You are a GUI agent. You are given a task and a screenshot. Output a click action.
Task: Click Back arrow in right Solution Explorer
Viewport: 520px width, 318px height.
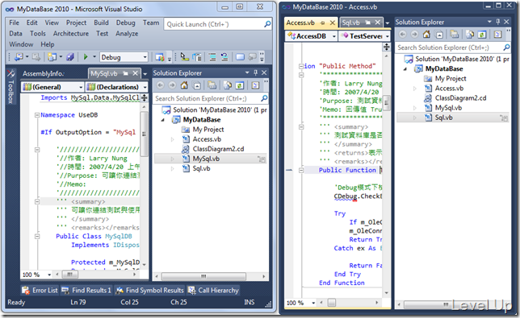[403, 35]
